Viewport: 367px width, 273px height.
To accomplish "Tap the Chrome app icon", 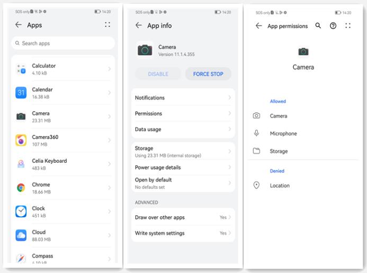I will coord(21,188).
